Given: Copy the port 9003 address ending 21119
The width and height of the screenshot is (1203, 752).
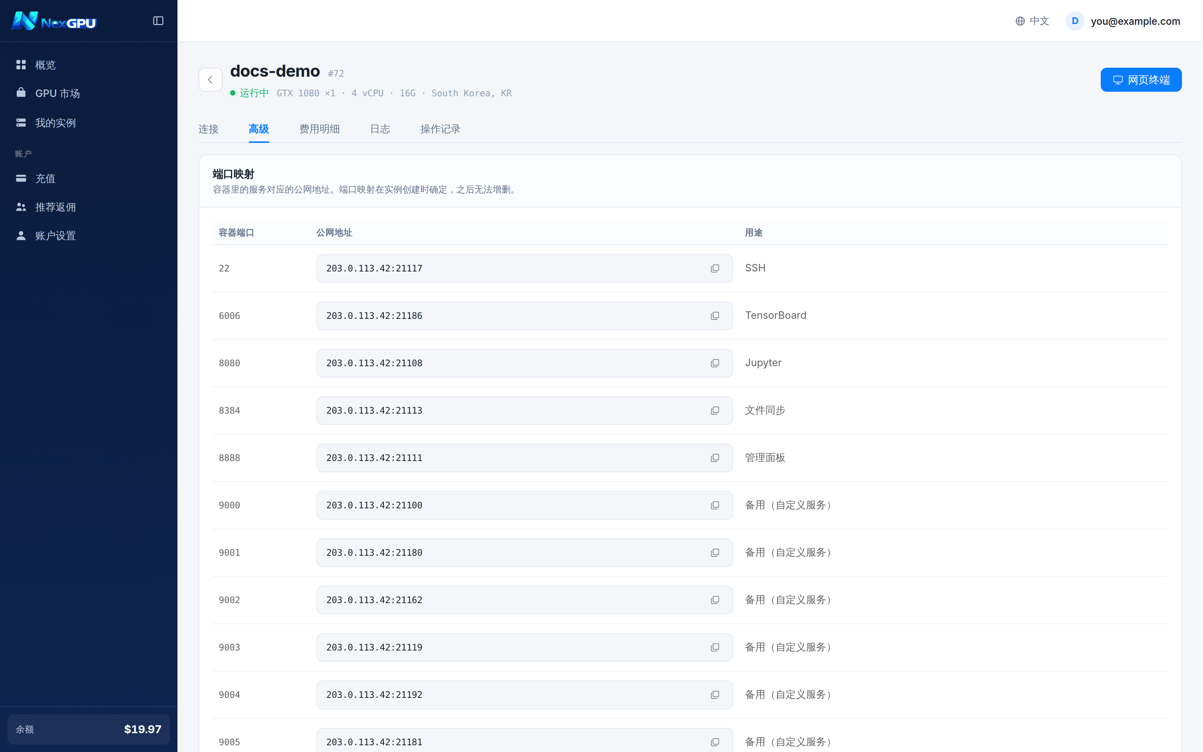Looking at the screenshot, I should click(715, 647).
